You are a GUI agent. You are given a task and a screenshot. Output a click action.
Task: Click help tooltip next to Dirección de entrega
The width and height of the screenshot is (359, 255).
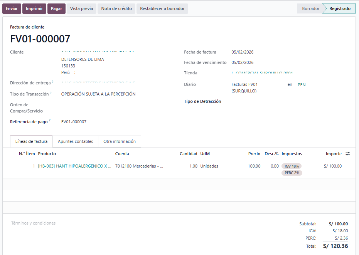click(x=53, y=82)
